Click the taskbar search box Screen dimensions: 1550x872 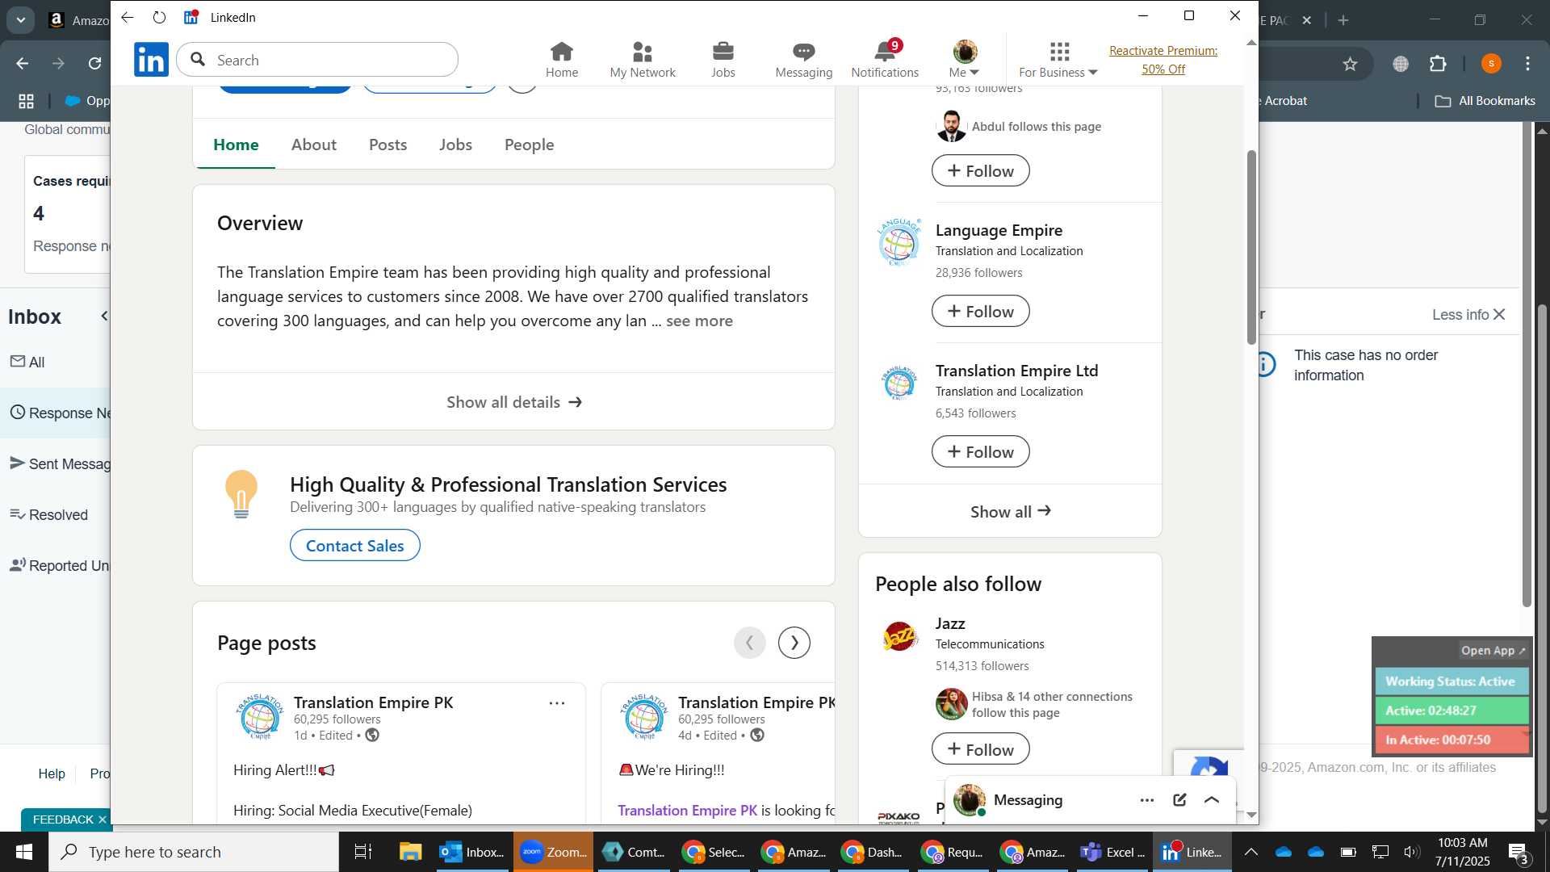coord(194,852)
